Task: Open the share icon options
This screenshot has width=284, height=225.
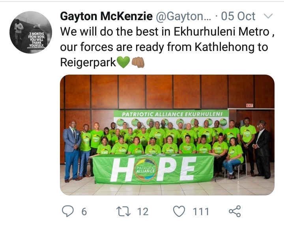Action: pyautogui.click(x=235, y=211)
